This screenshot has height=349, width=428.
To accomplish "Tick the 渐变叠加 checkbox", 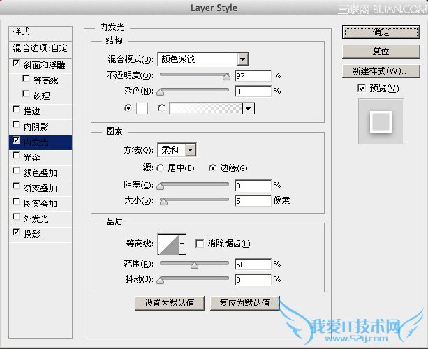I will click(x=16, y=186).
